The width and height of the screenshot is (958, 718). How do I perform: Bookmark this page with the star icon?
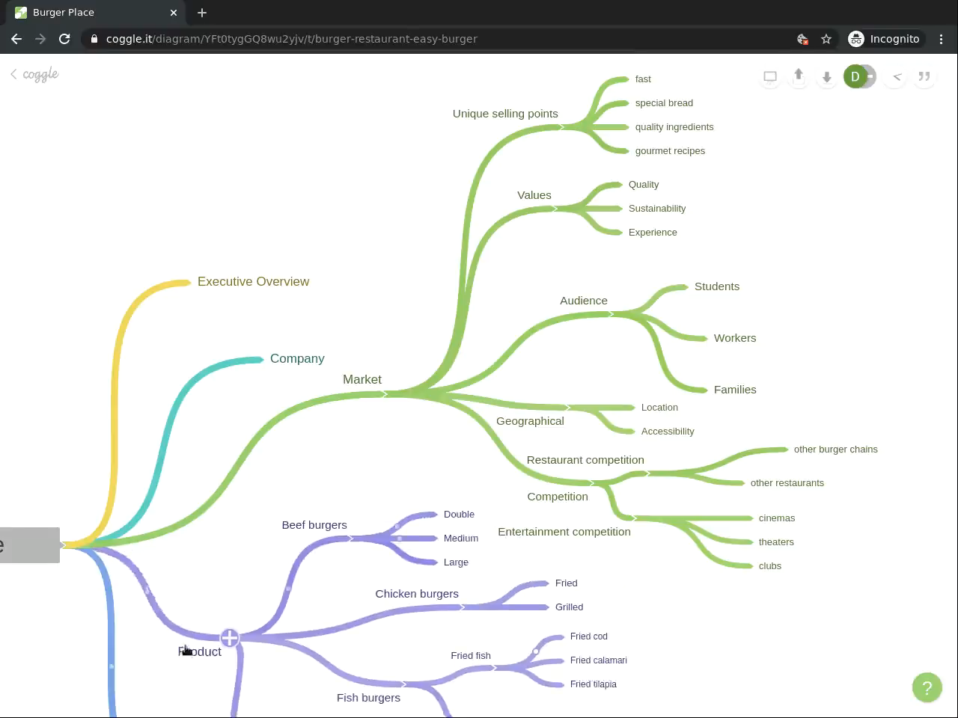pyautogui.click(x=826, y=39)
